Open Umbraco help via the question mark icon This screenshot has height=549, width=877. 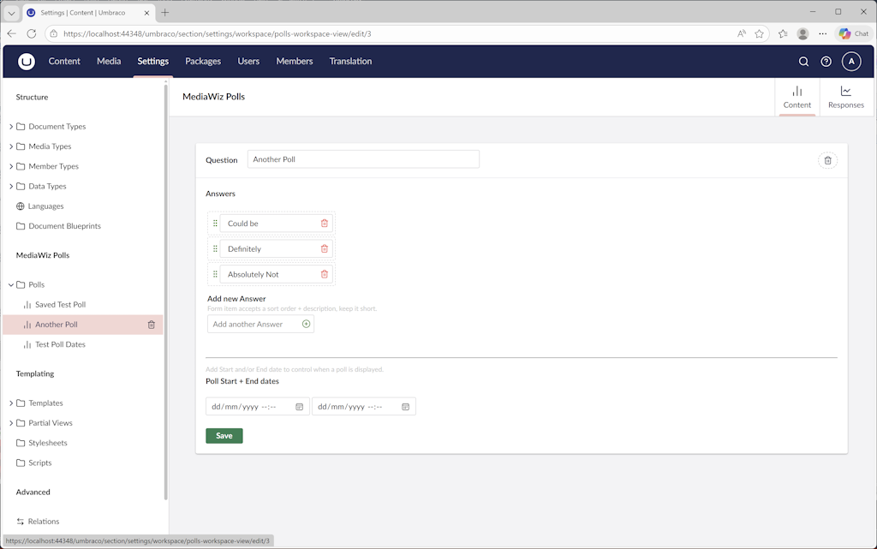tap(825, 61)
